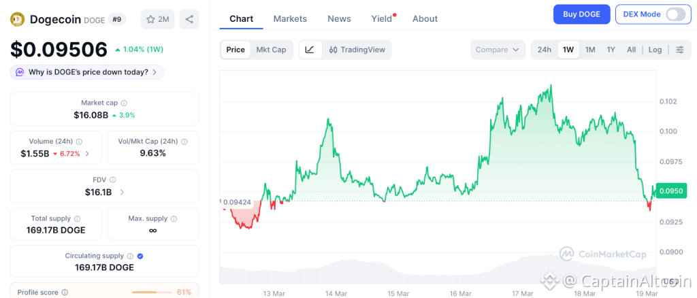Switch to the line chart icon
Viewport: 697px width, 298px height.
coord(310,50)
